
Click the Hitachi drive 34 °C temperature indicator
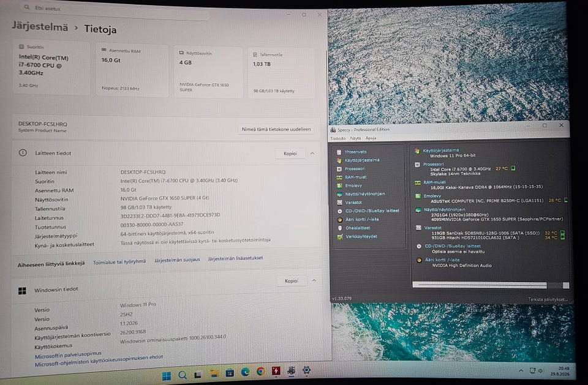[x=550, y=237]
